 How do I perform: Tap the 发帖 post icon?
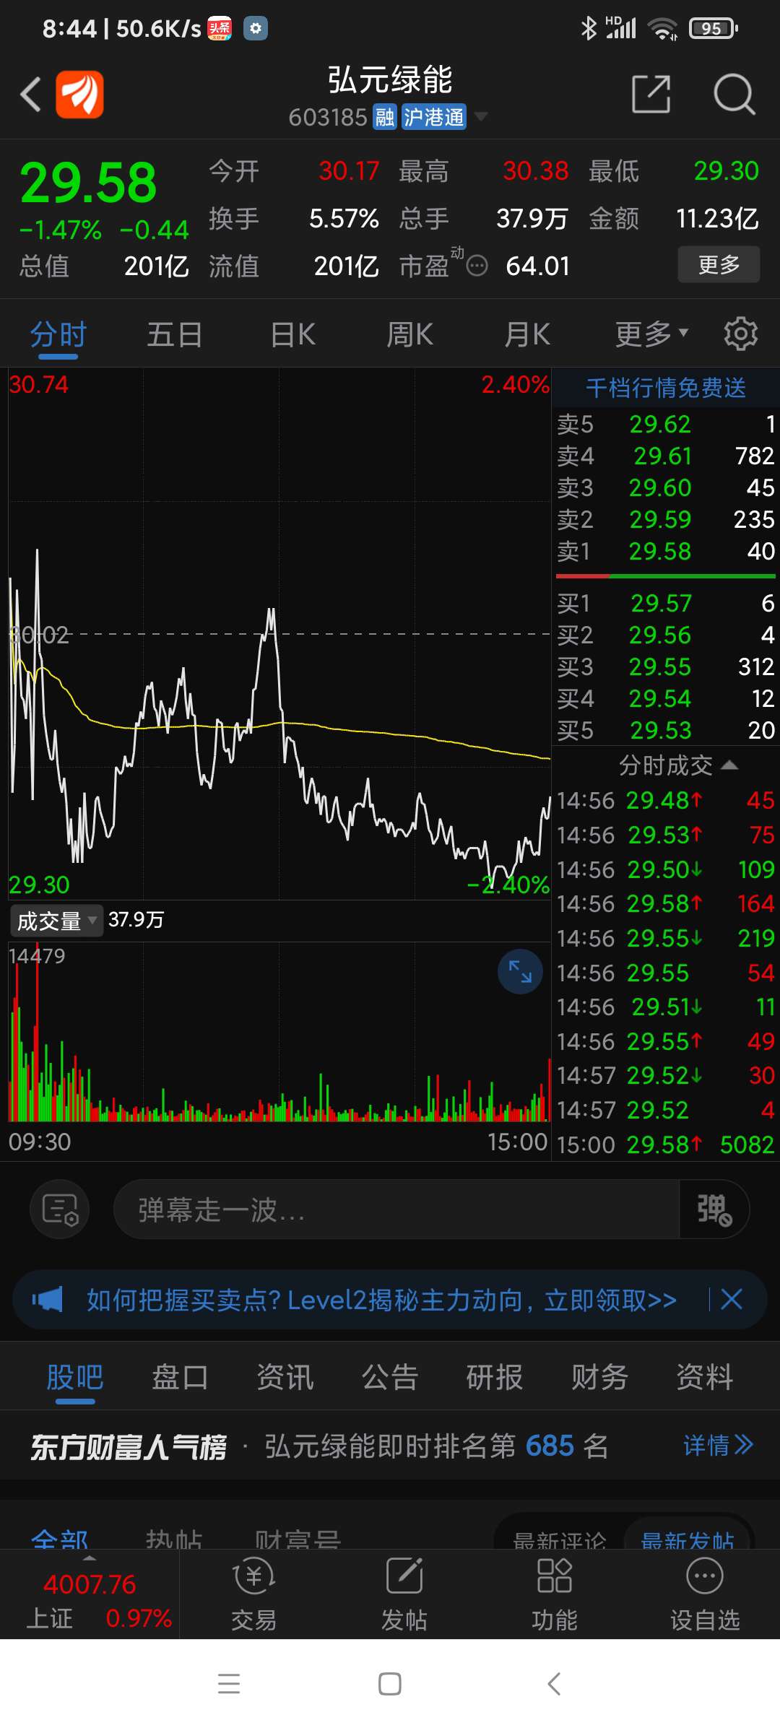tap(404, 1594)
